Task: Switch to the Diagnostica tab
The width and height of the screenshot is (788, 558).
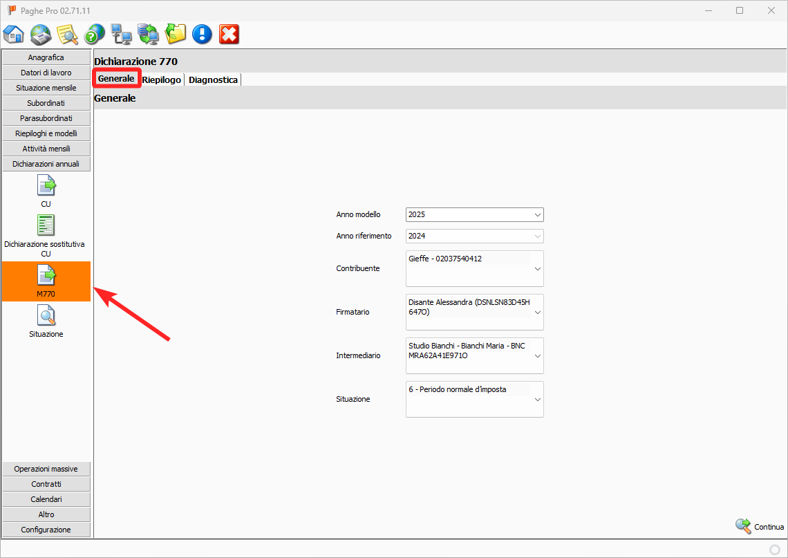Action: (x=213, y=80)
